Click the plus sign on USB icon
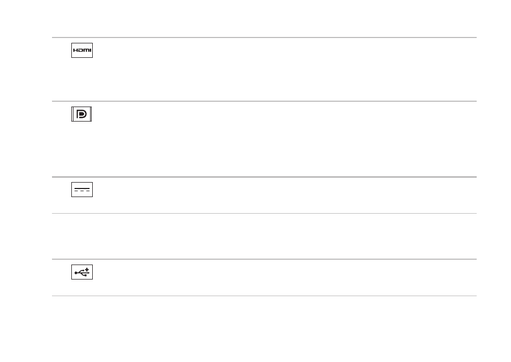This screenshot has height=362, width=511. (x=87, y=270)
